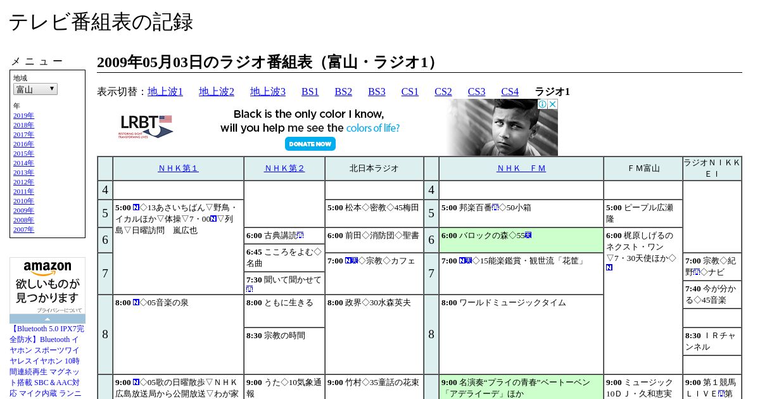Click the icon after 邦楽百番 at 5:00
Image resolution: width=760 pixels, height=399 pixels.
(495, 208)
